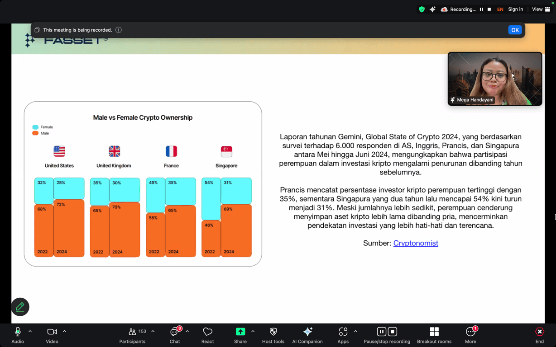Open the React emoji menu
The image size is (556, 347).
[x=208, y=335]
